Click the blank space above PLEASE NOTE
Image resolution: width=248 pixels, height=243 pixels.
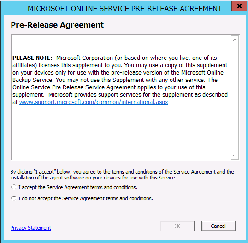click(x=121, y=45)
